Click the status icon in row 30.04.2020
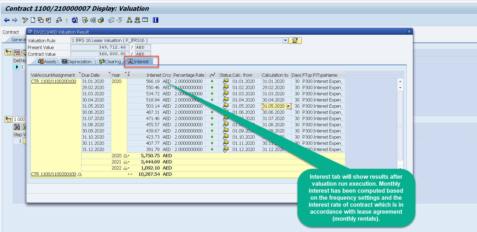The image size is (477, 232). [226, 100]
